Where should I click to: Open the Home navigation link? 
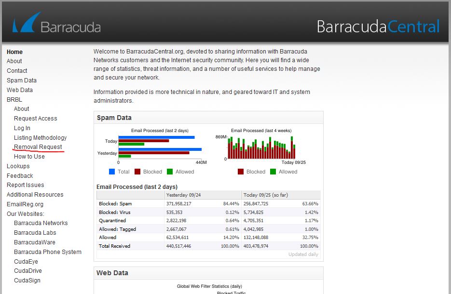14,52
